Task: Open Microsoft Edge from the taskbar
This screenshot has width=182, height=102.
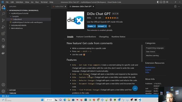Action: (65, 100)
